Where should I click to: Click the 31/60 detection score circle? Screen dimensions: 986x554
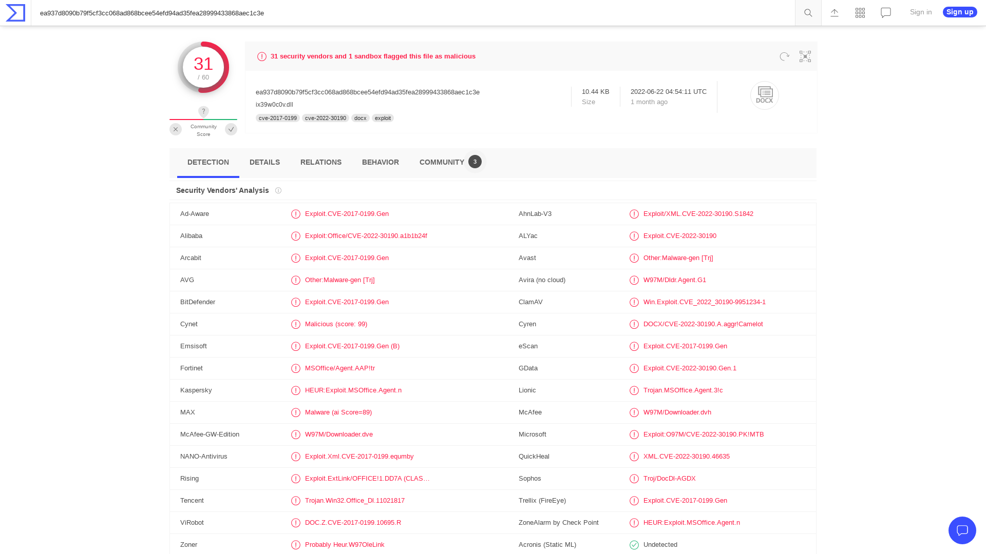(x=203, y=67)
